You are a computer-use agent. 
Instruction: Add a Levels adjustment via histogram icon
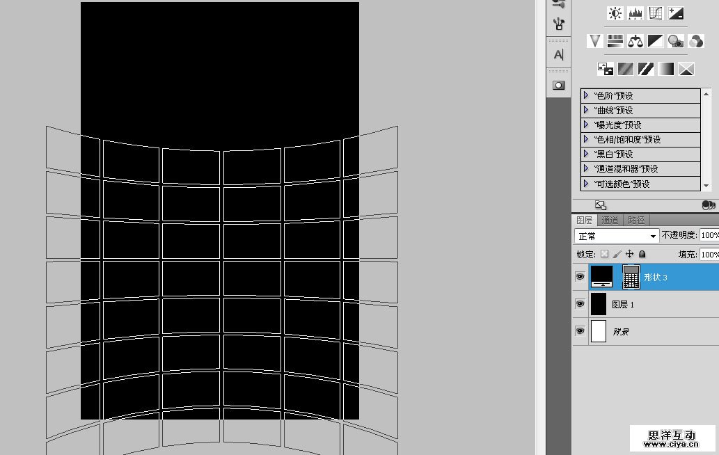click(635, 13)
